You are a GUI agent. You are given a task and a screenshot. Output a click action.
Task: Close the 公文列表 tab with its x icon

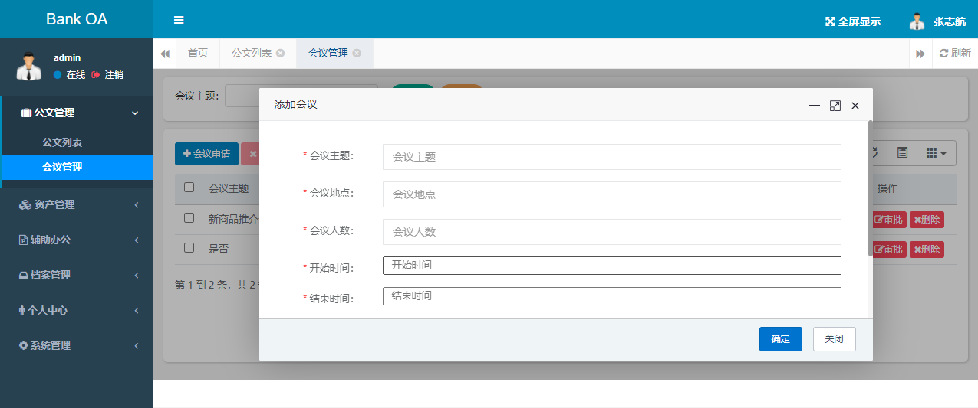281,53
